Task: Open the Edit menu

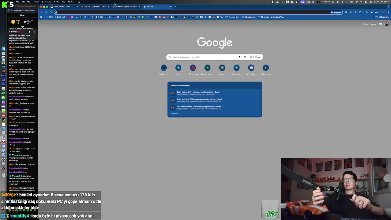Action: coord(23,2)
